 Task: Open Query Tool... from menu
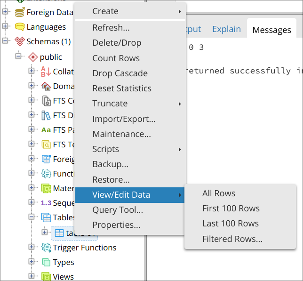pyautogui.click(x=130, y=210)
